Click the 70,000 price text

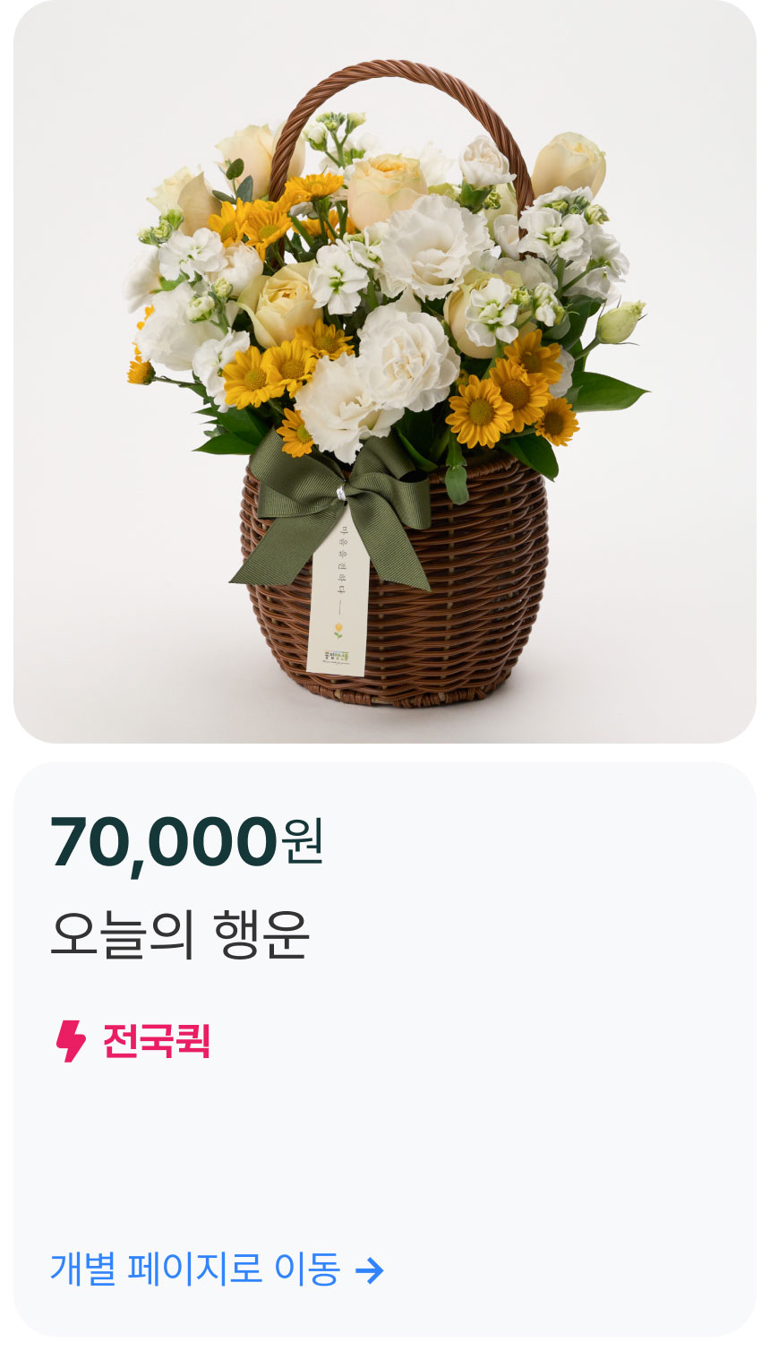coord(164,842)
